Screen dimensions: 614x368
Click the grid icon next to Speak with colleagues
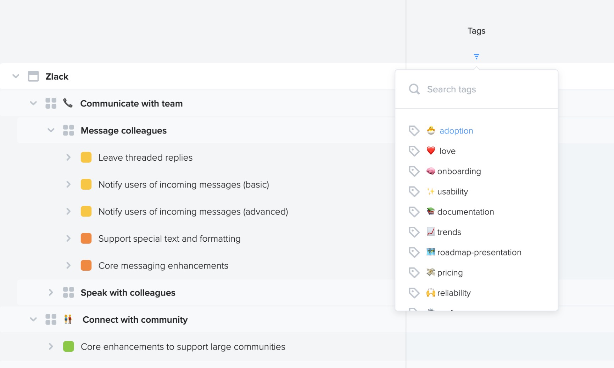[x=68, y=292]
